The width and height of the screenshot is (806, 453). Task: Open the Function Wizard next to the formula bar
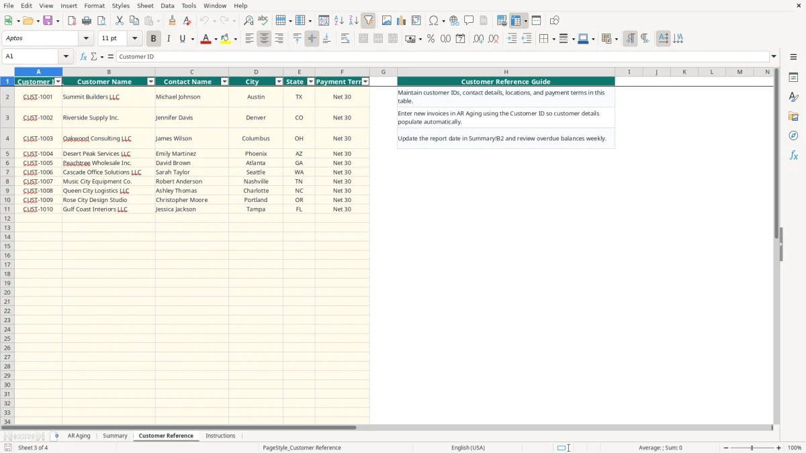[83, 57]
